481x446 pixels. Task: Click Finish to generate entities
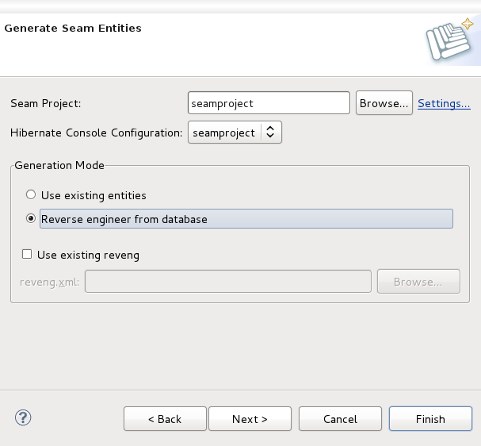click(x=430, y=419)
